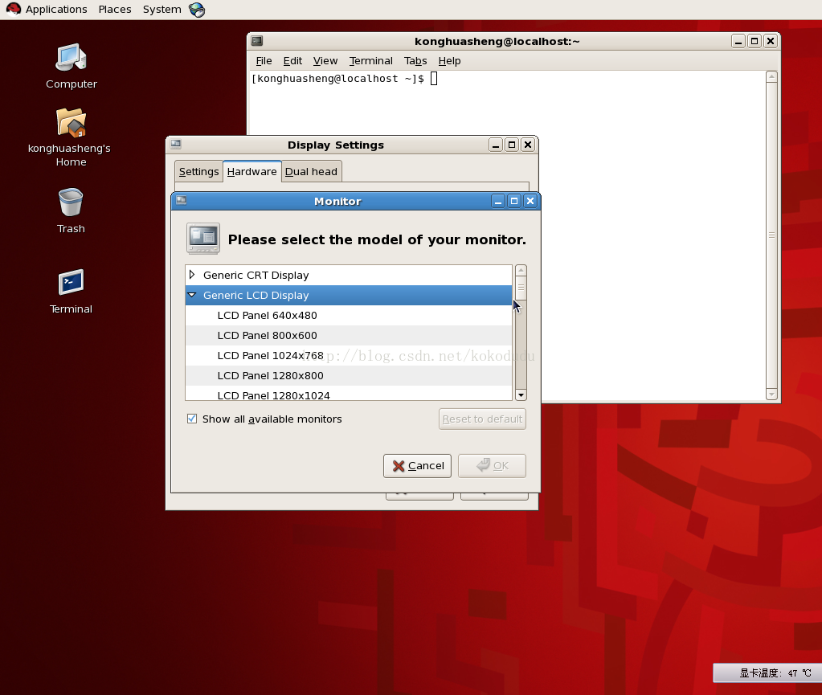This screenshot has height=695, width=822.
Task: Click the Monitor dialog window menu icon
Action: pos(182,200)
